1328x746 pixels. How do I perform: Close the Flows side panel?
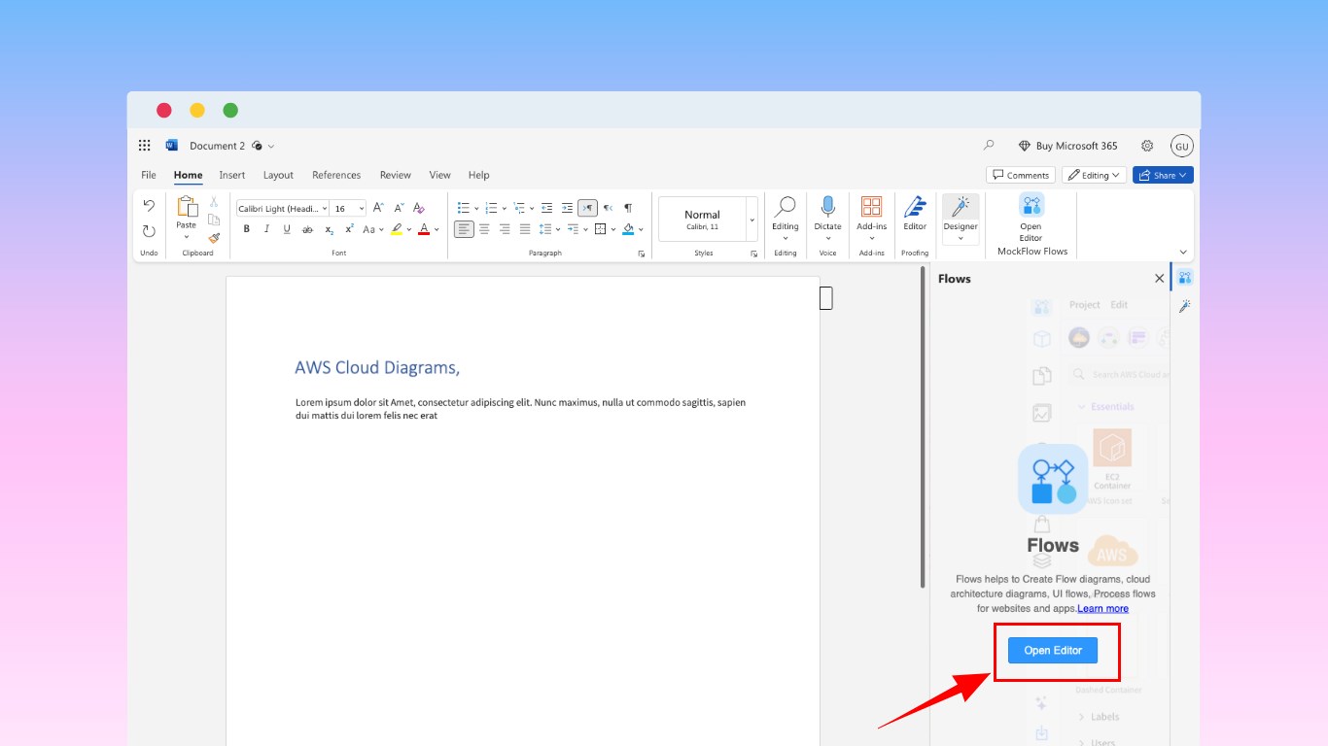coord(1159,279)
